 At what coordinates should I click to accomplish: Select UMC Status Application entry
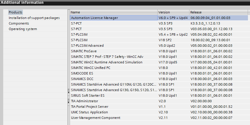pyautogui.click(x=89, y=112)
